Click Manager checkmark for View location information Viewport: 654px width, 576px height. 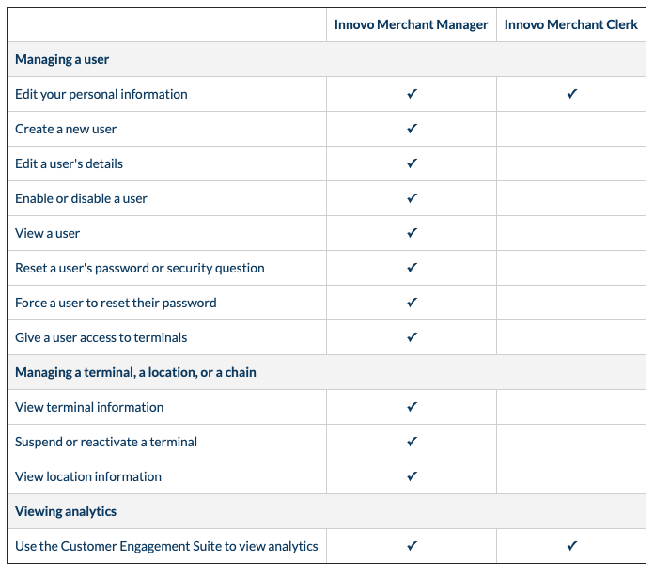[x=412, y=476]
